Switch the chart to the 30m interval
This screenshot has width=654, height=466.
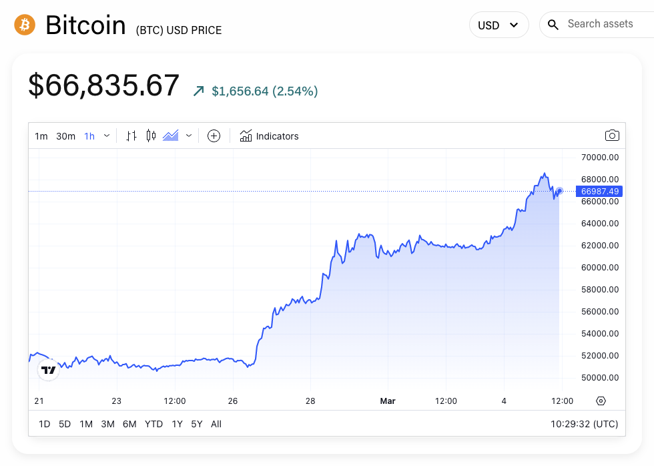point(65,136)
